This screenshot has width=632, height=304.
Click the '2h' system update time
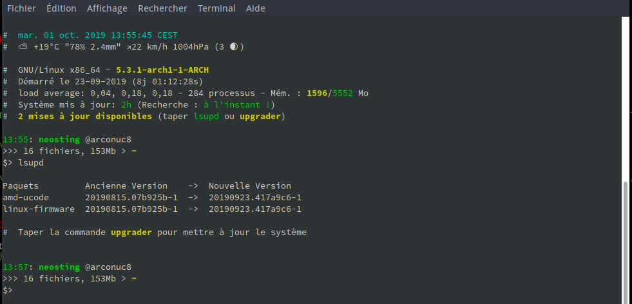[126, 105]
